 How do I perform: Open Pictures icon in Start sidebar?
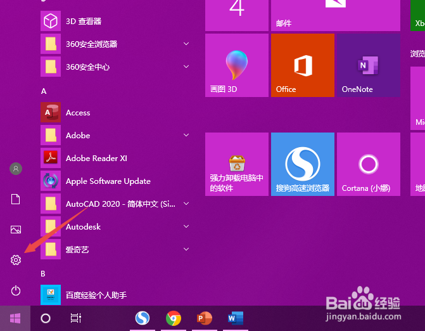pyautogui.click(x=16, y=230)
